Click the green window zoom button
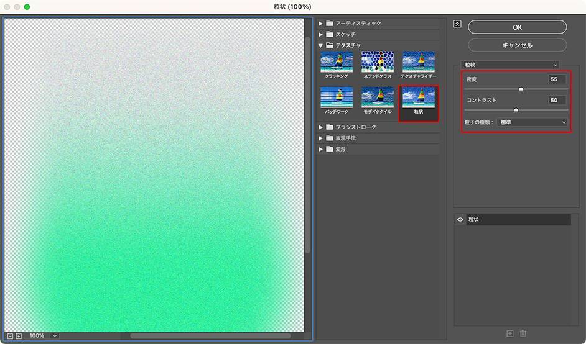Viewport: 586px width, 344px height. click(27, 7)
